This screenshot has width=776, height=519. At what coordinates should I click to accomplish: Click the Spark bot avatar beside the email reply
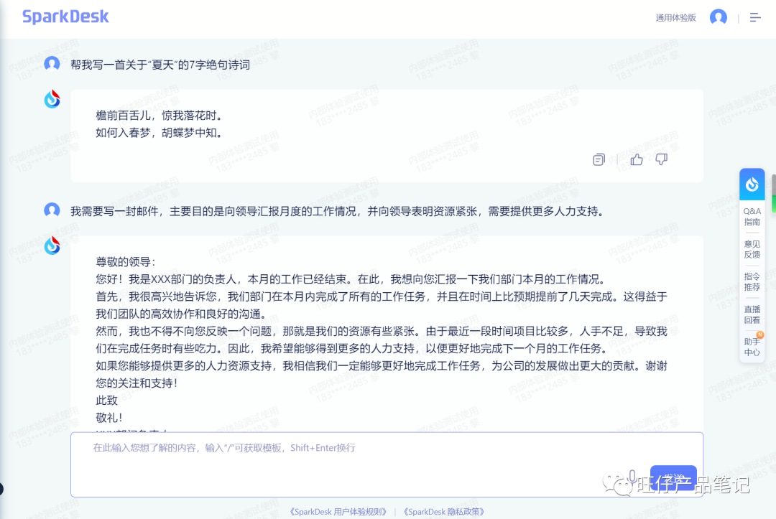coord(52,246)
